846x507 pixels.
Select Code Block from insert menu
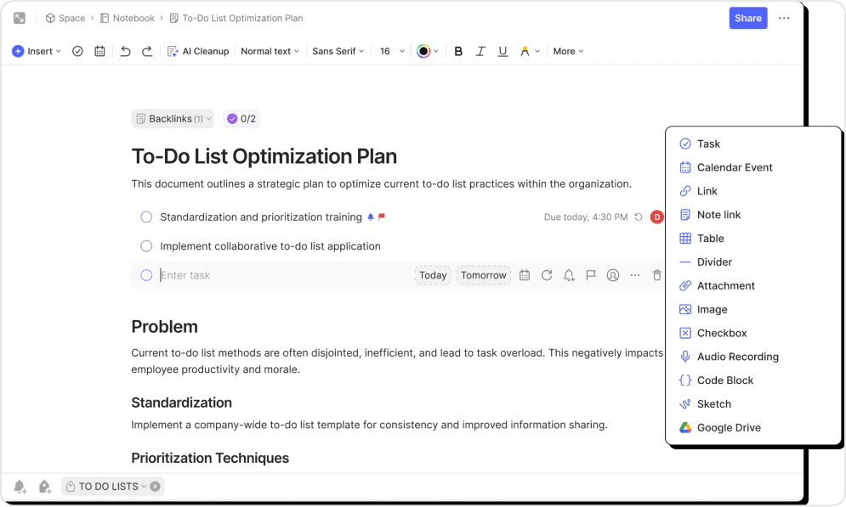pyautogui.click(x=724, y=380)
